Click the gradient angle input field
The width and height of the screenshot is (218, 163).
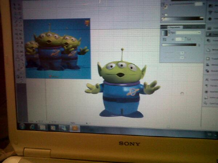(179, 39)
